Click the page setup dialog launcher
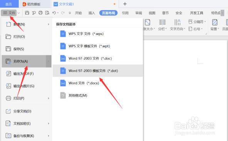The height and width of the screenshot is (141, 228). pos(206,34)
